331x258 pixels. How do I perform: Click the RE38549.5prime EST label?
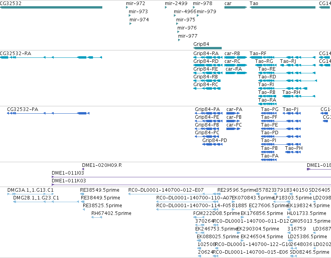coord(100,190)
